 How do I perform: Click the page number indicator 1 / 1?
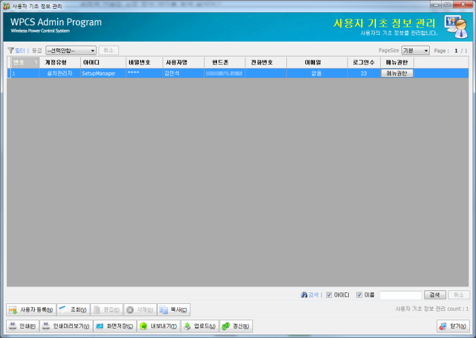click(x=461, y=51)
